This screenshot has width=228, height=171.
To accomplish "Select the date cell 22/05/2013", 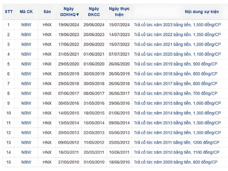I will (94, 133).
